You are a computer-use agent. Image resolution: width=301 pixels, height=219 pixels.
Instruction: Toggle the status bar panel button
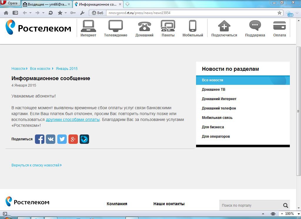coord(5,214)
